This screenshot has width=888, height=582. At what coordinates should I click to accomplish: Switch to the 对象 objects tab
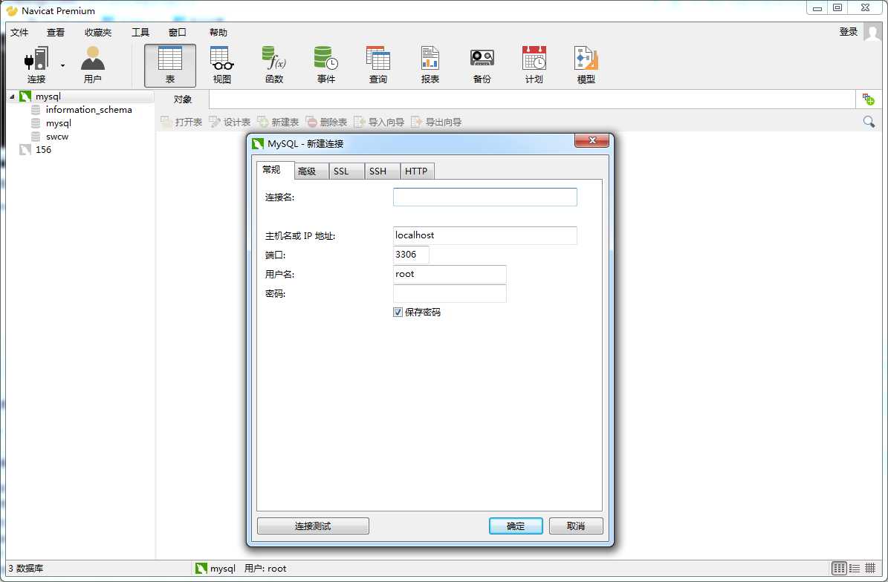(x=182, y=99)
